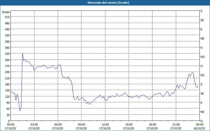Viewport: 210px width, 131px height.
Task: Click the "12:00" time axis label
Action: tap(105, 125)
